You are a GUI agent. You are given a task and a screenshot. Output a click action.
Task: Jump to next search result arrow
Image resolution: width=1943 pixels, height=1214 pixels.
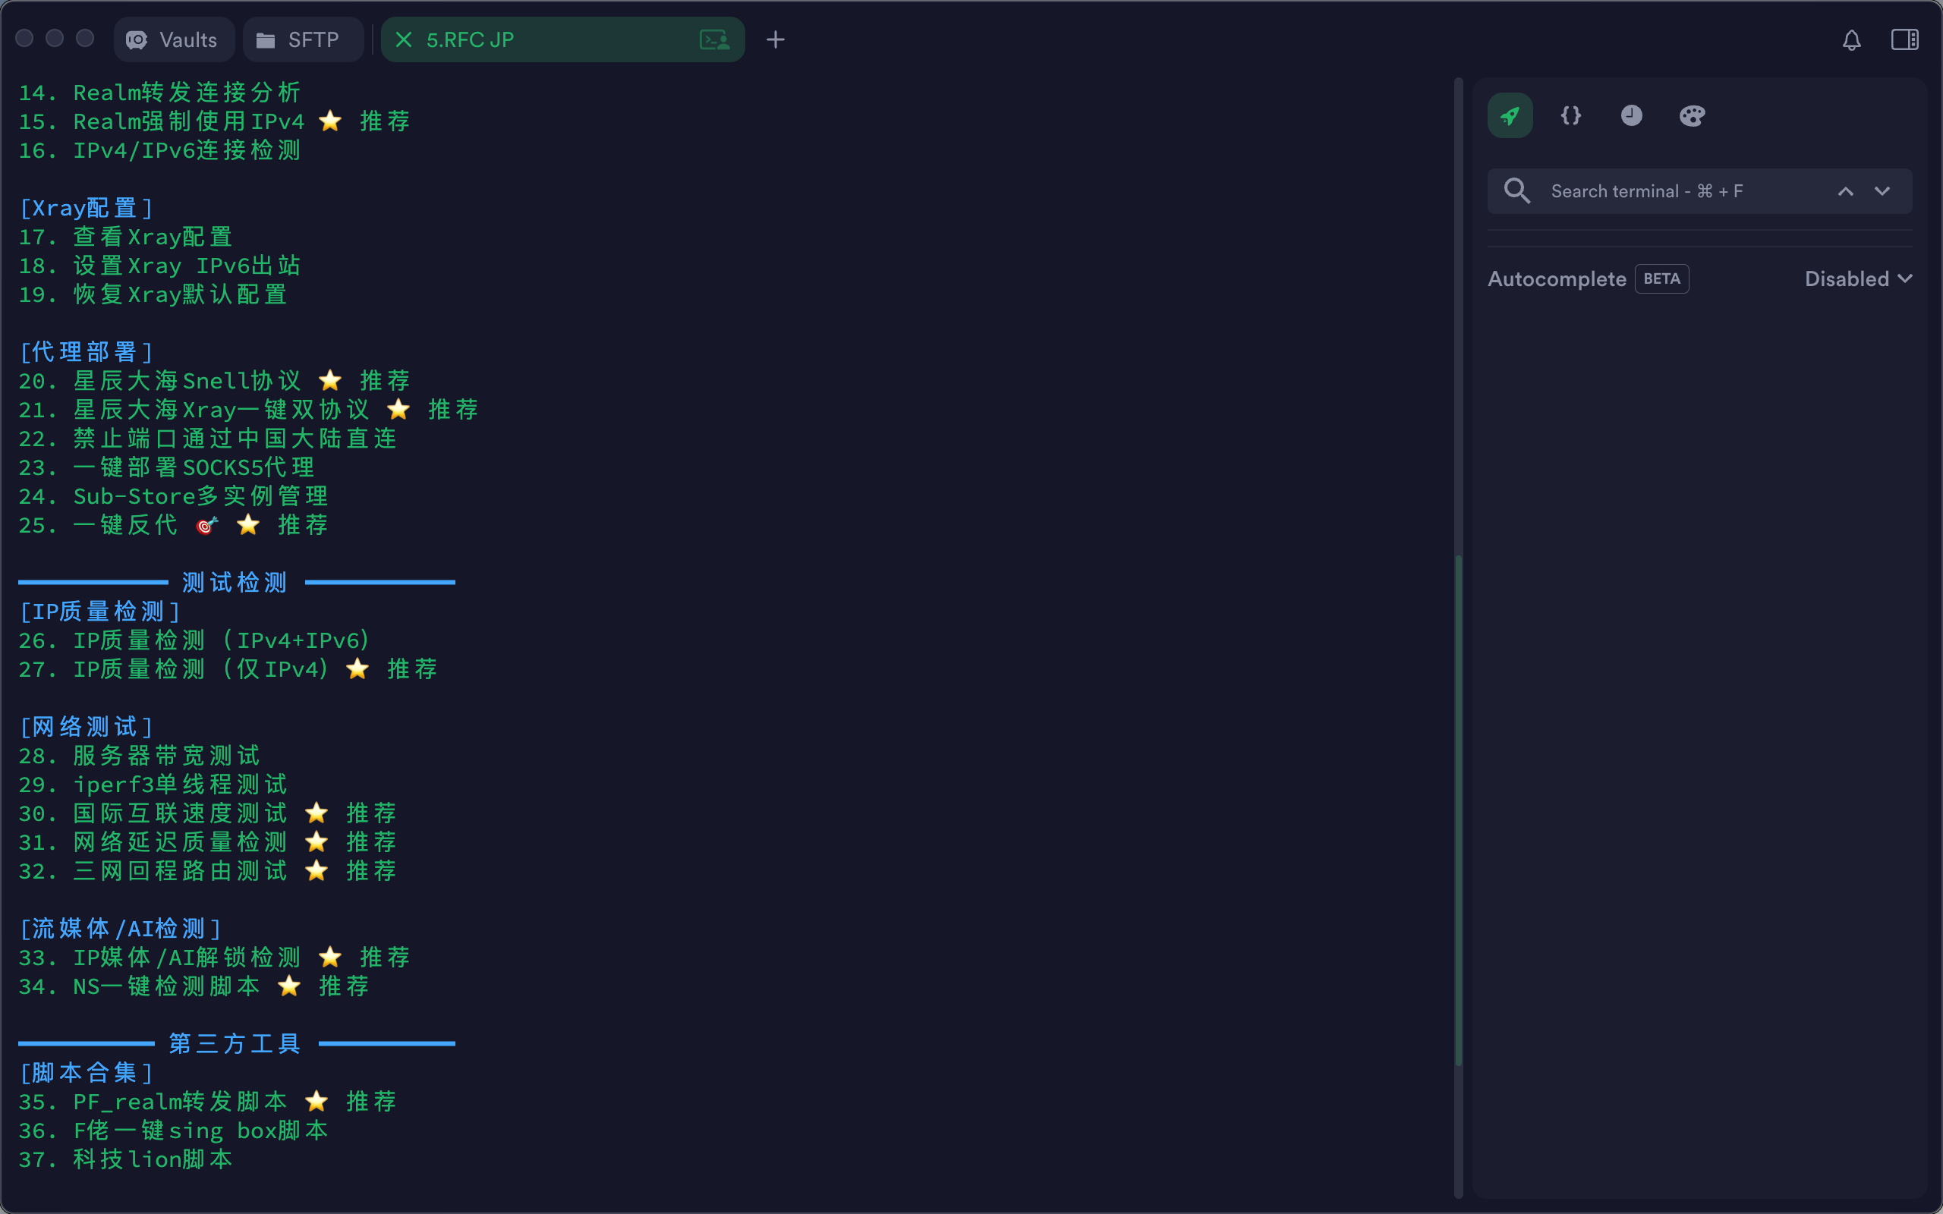(1882, 191)
